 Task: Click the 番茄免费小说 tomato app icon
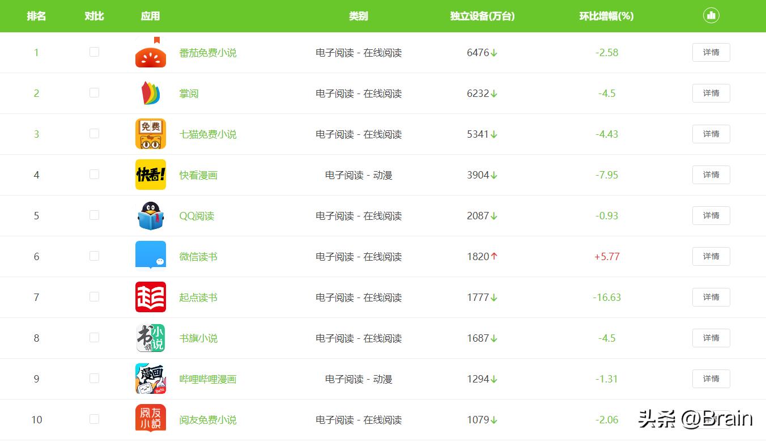point(150,52)
